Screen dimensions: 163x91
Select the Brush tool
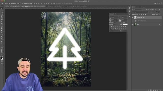(2, 26)
